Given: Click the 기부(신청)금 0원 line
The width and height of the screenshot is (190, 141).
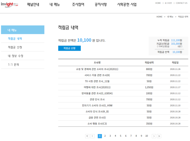Looking at the screenshot, I should (170, 46).
